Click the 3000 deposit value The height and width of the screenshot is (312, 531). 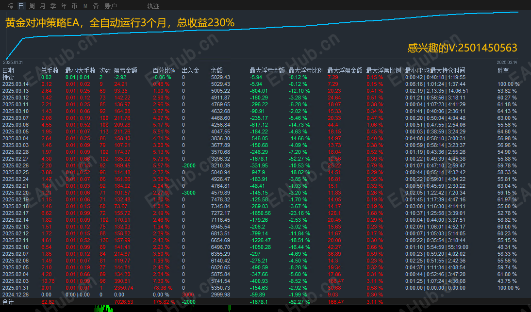[188, 295]
